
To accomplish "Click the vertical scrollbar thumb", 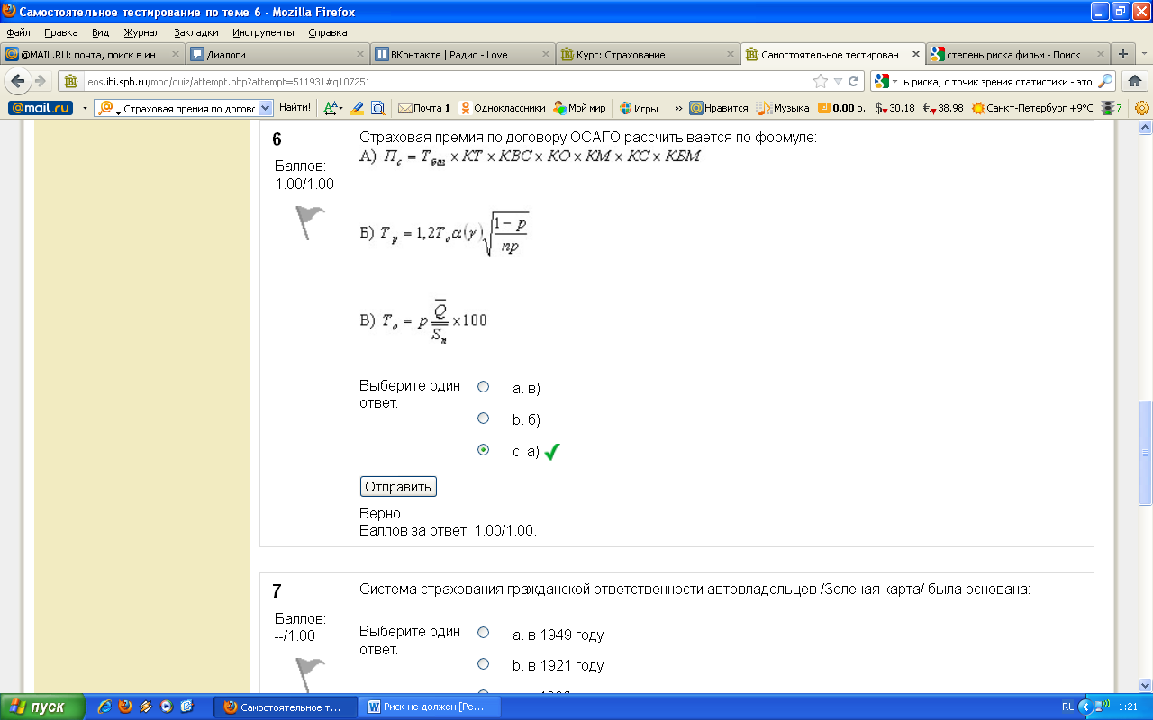I will click(1146, 453).
